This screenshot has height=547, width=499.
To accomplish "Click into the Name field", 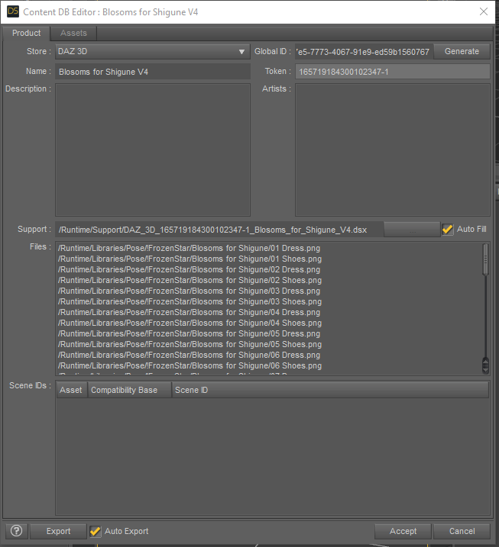I will 153,72.
